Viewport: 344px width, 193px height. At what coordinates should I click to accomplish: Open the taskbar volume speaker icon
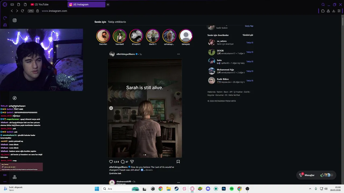coord(326,189)
